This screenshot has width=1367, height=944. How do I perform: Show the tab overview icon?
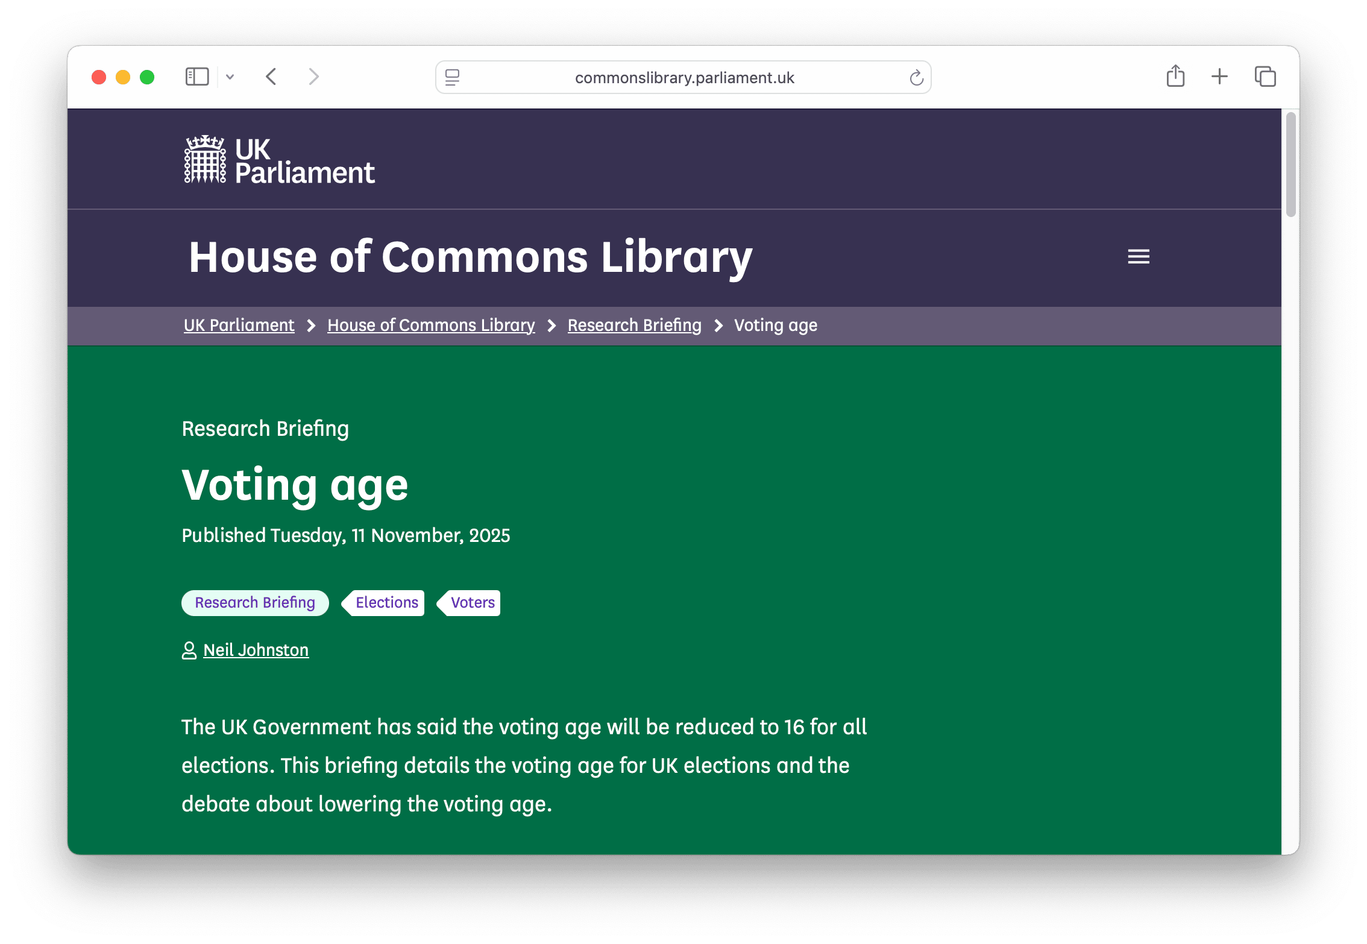[1265, 77]
